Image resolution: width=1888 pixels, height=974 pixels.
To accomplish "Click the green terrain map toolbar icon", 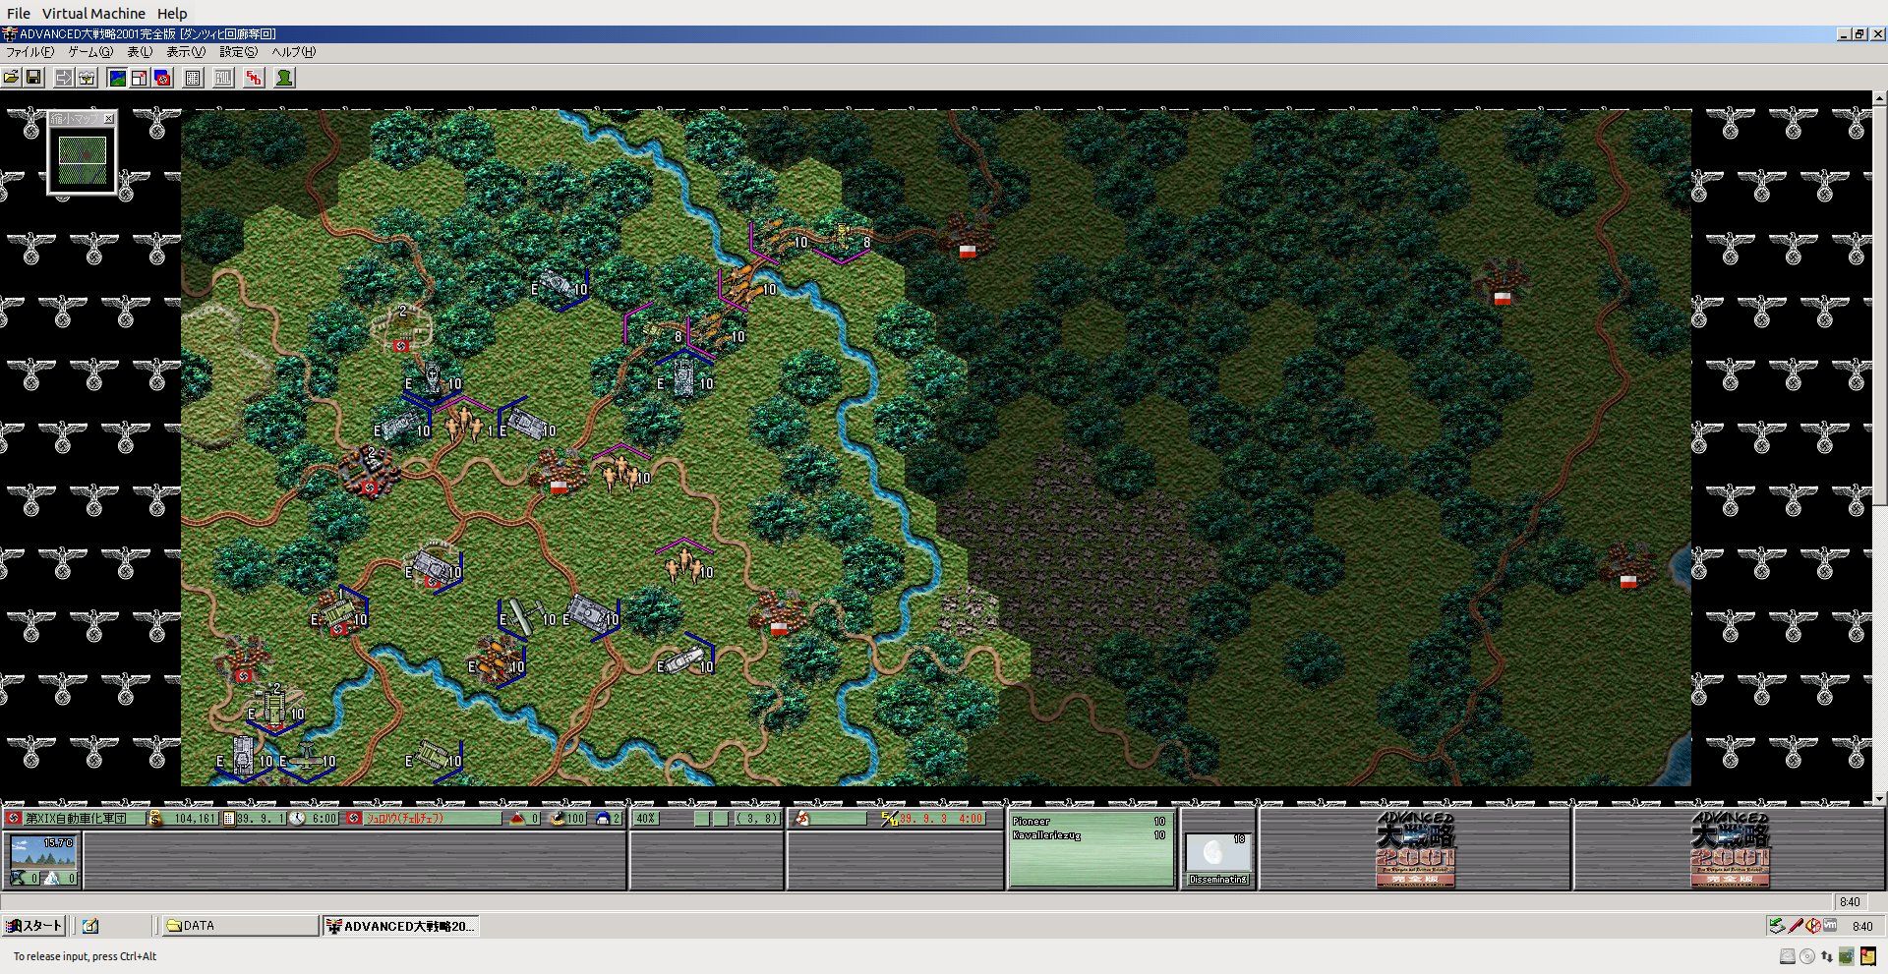I will [x=117, y=78].
